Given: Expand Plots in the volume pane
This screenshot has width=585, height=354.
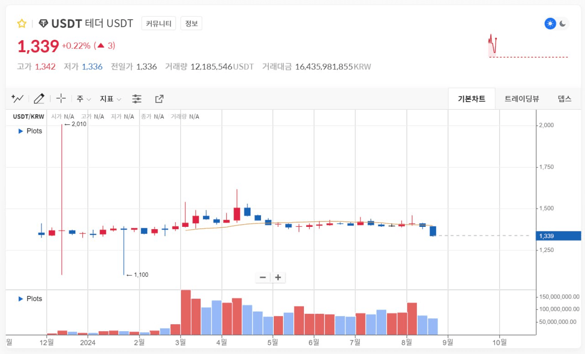Looking at the screenshot, I should 30,299.
